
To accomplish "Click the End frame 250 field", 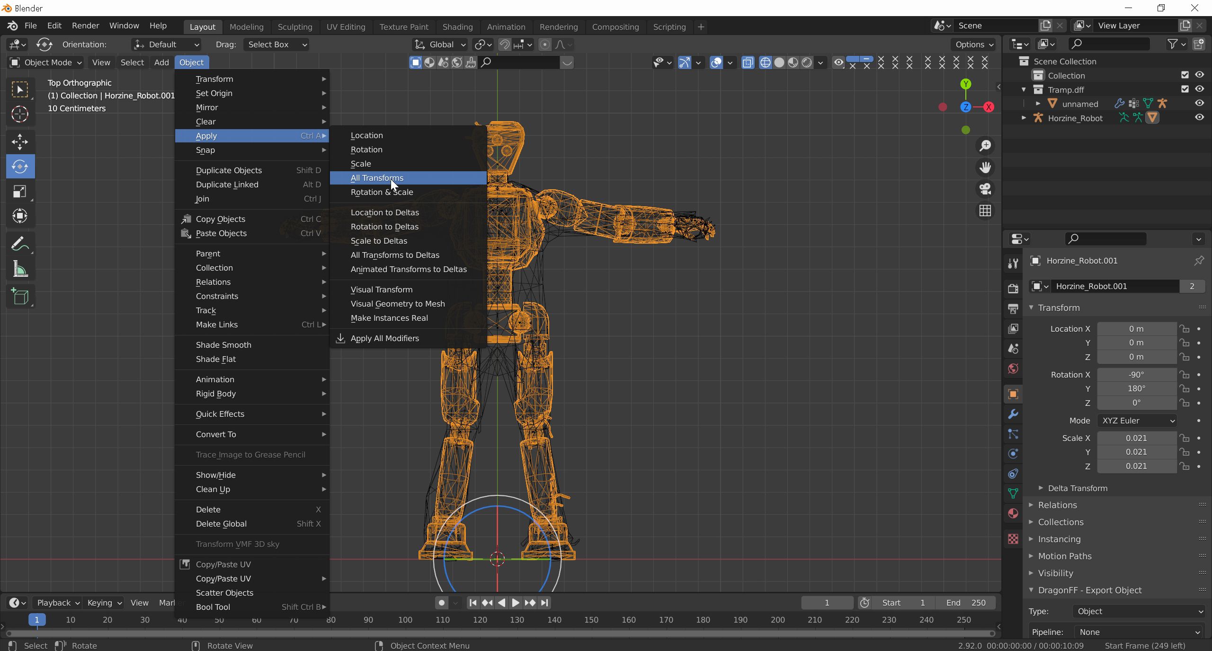I will [966, 603].
